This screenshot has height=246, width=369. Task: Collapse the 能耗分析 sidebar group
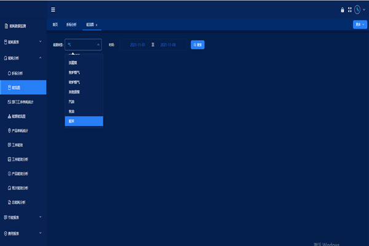40,58
